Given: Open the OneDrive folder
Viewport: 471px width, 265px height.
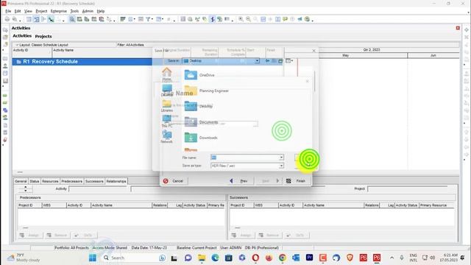Looking at the screenshot, I should point(199,75).
